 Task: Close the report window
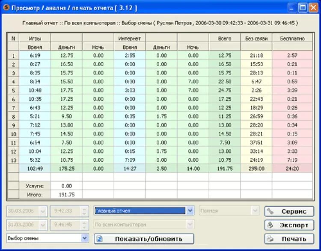point(313,8)
